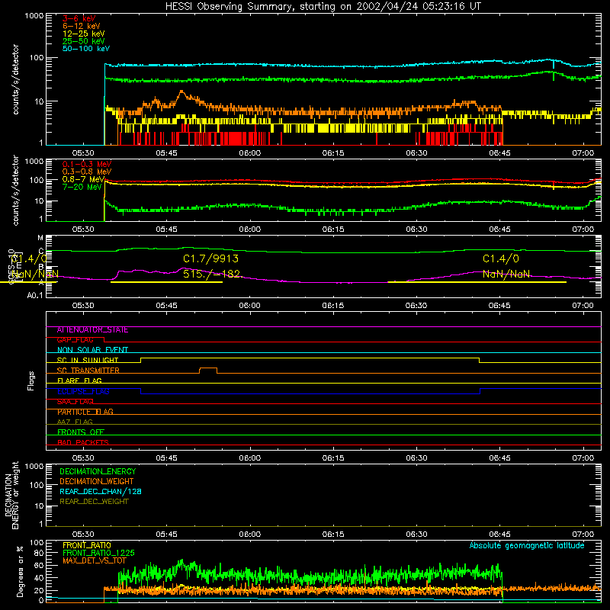
Task: Click the HESSI Observing Summary plot title
Action: (x=323, y=7)
